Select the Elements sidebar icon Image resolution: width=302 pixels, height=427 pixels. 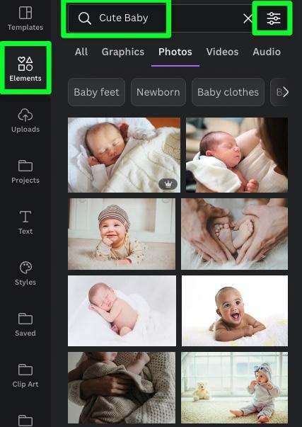pyautogui.click(x=25, y=69)
